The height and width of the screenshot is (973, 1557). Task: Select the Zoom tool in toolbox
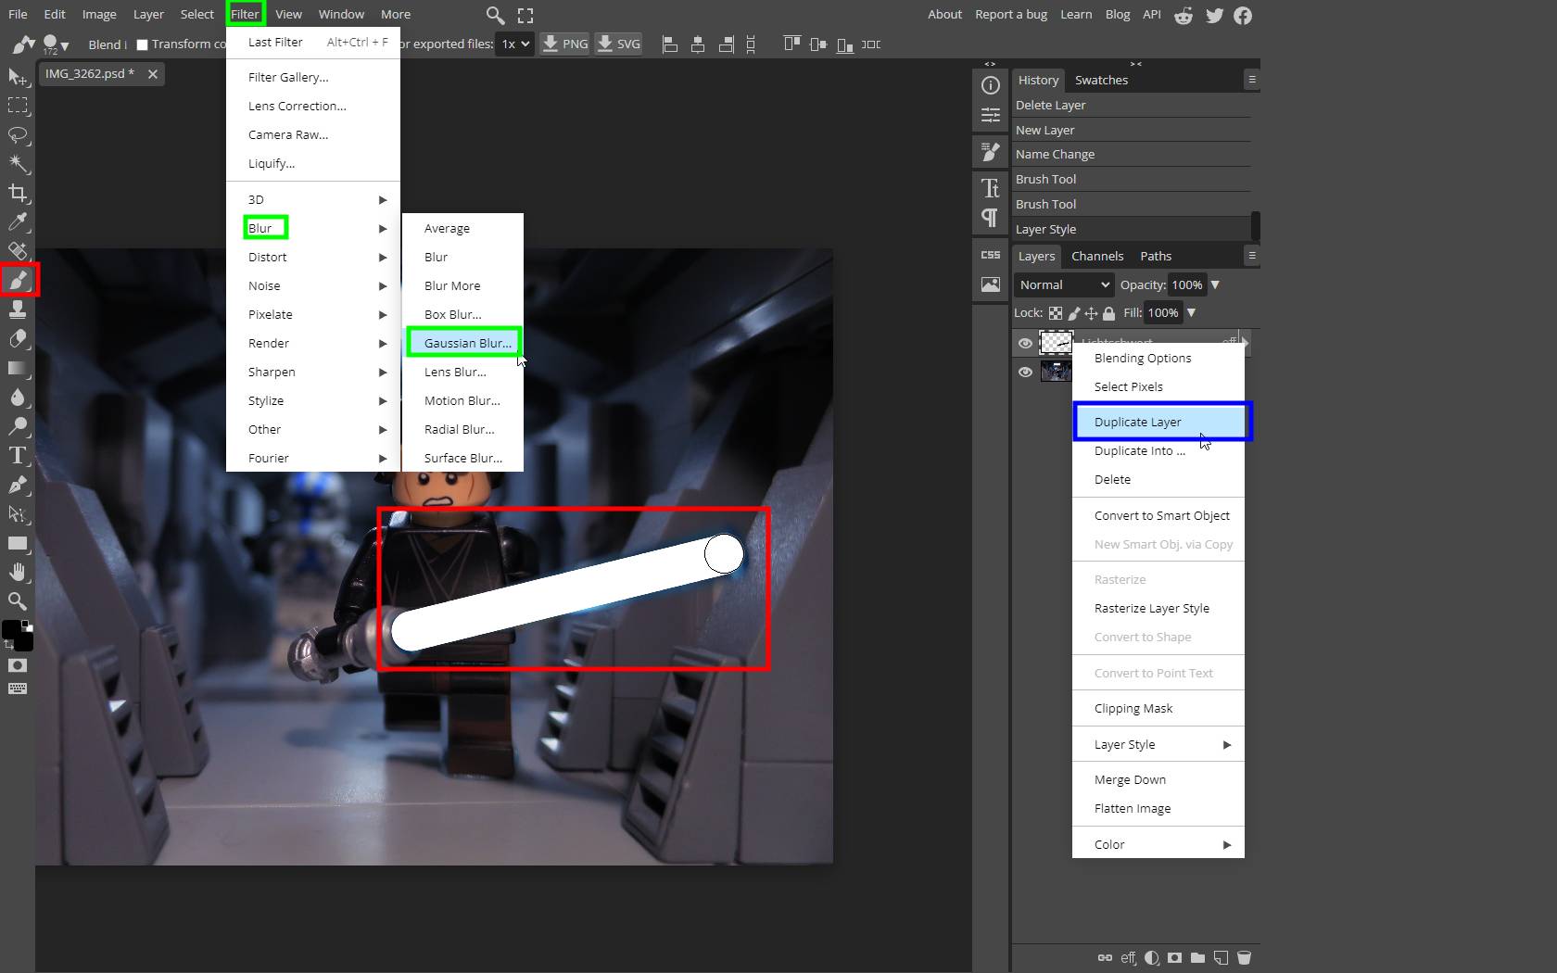coord(18,600)
